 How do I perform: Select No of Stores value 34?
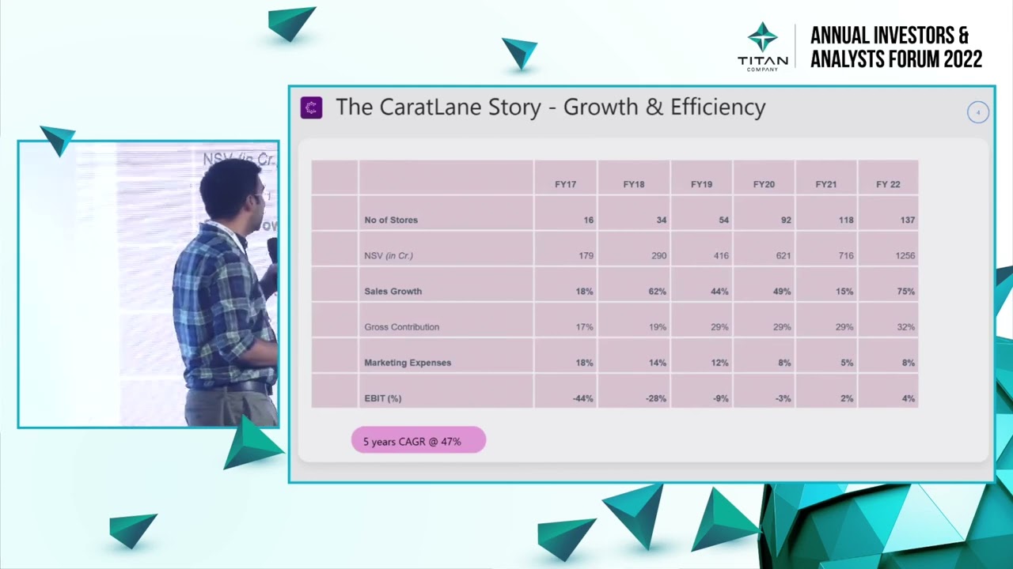(x=661, y=220)
